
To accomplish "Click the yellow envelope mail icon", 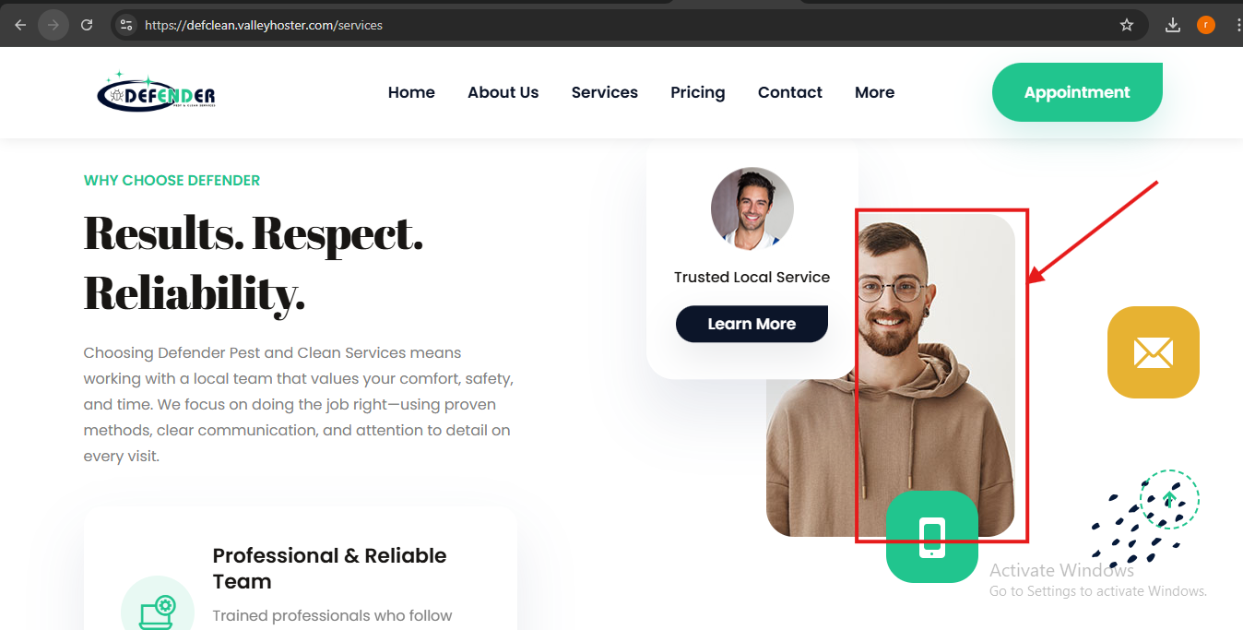I will click(x=1154, y=352).
